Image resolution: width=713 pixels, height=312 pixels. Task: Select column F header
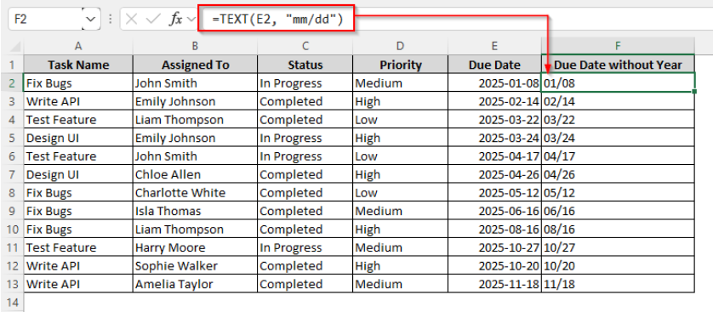tap(618, 46)
